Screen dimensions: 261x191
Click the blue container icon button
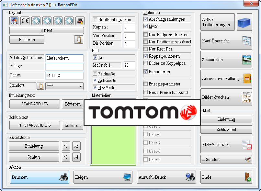pos(244,22)
